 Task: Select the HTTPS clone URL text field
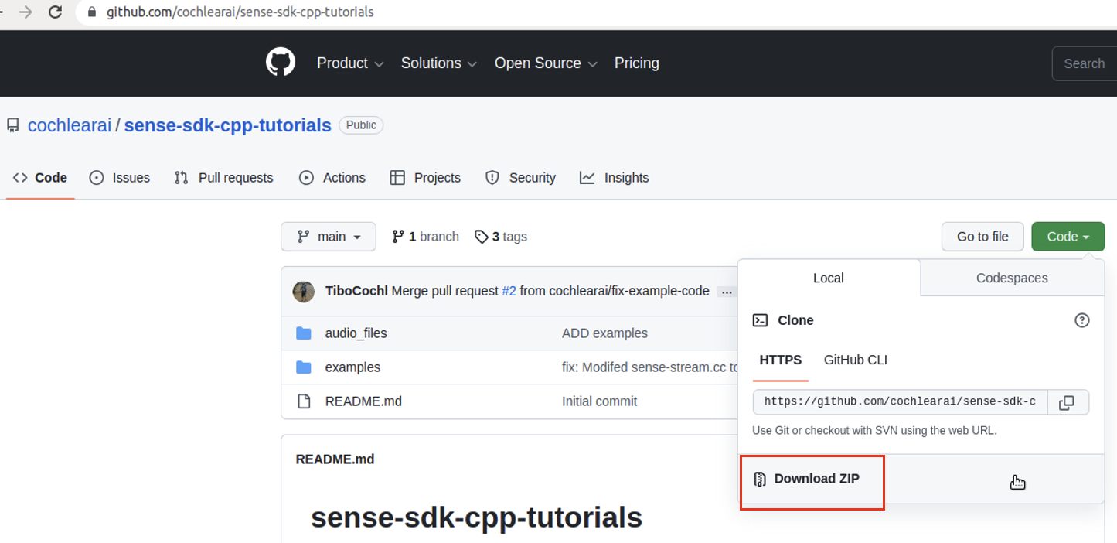[x=901, y=402]
